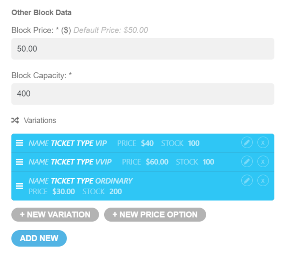Edit the Ticket Type Ordinary variation

tap(247, 181)
